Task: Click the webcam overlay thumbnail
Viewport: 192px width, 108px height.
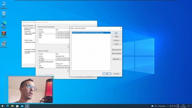Action: [x=29, y=89]
